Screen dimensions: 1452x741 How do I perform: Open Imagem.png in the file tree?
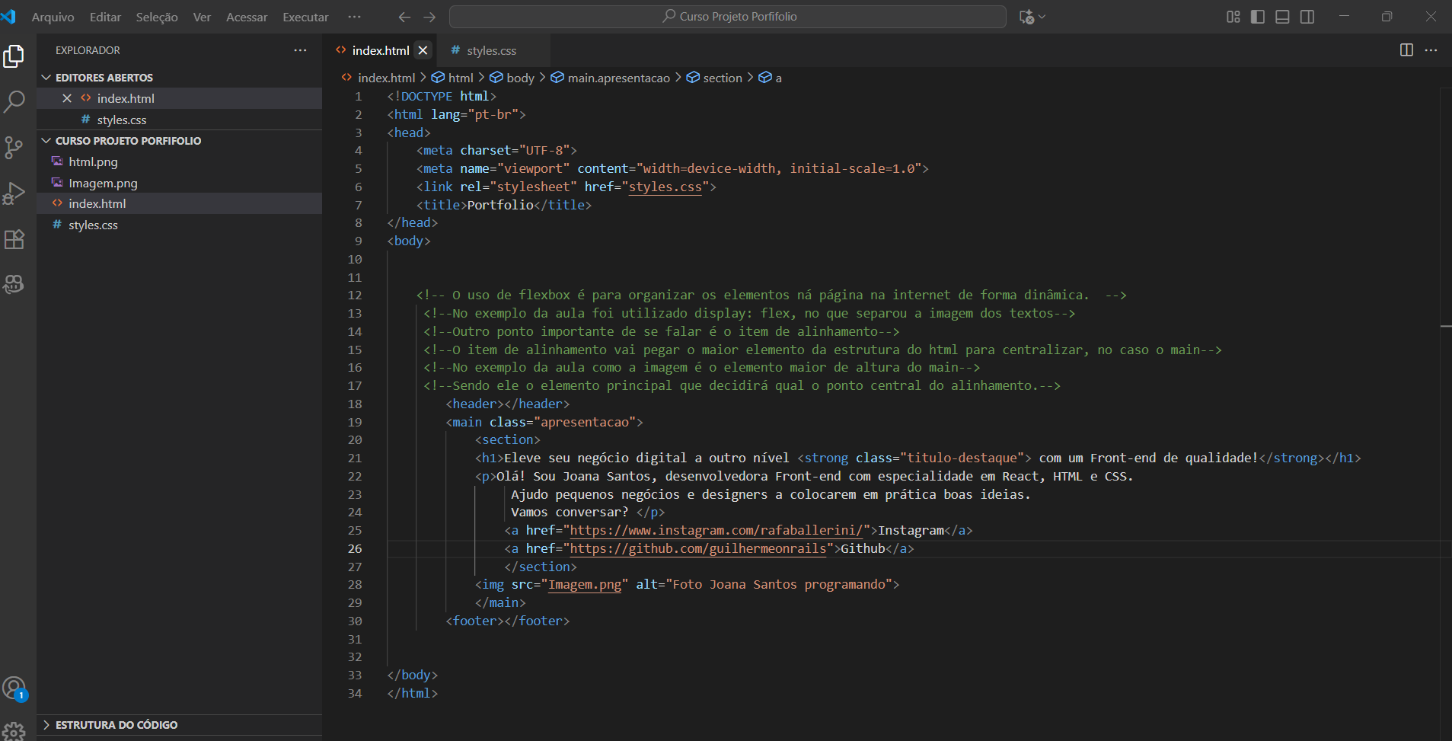pos(180,183)
